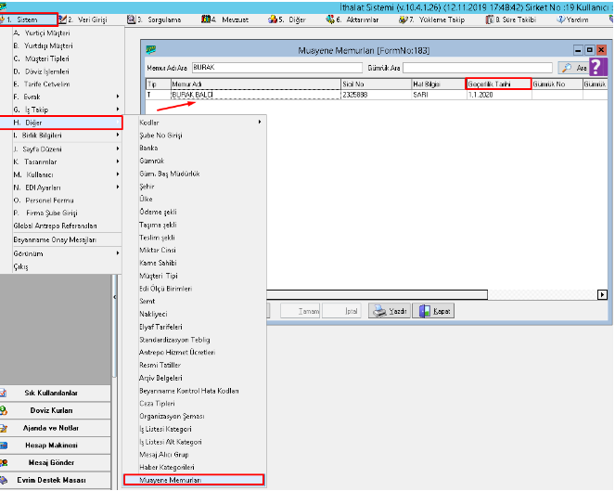Viewport: 615px width, 491px height.
Task: Click the Yazdır printer button
Action: (x=389, y=311)
